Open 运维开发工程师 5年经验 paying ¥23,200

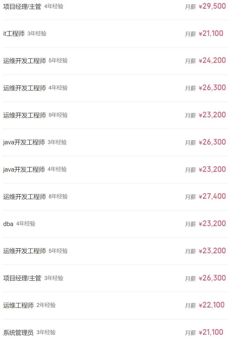click(24, 251)
